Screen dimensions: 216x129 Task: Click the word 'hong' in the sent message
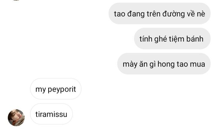point(166,64)
